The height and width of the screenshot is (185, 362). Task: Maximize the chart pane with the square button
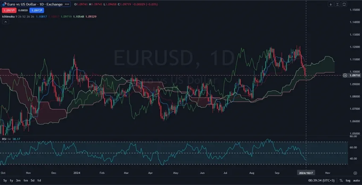(344, 4)
